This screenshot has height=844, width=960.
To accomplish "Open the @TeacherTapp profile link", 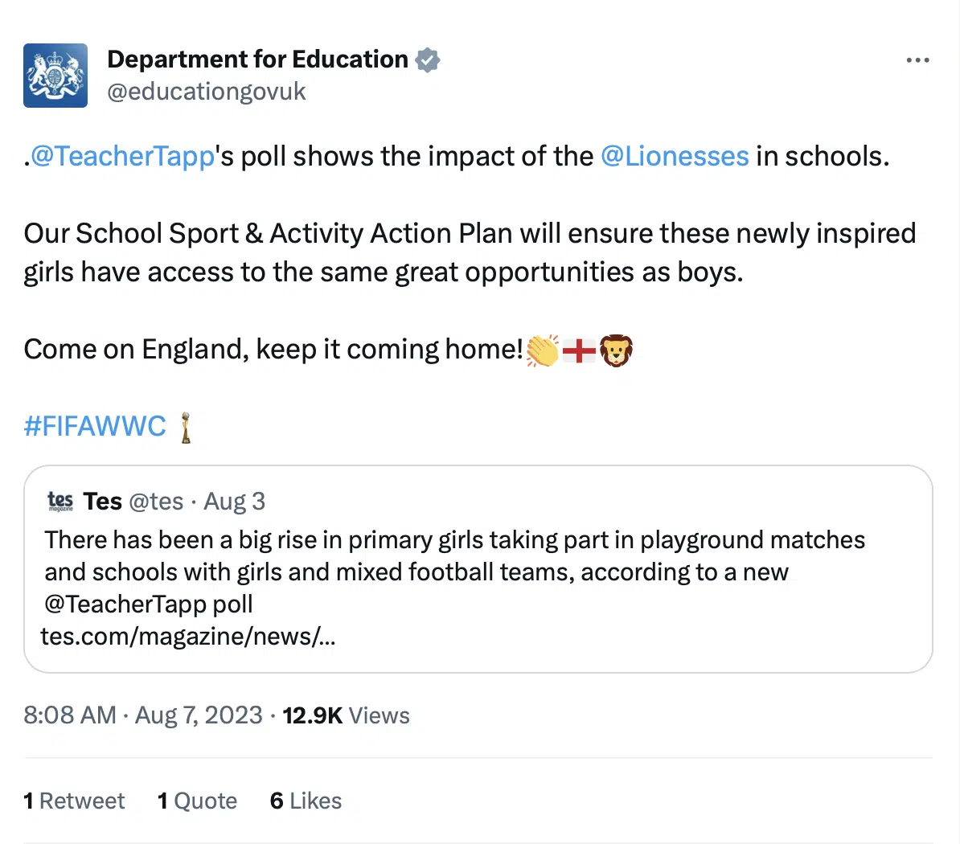I will tap(119, 156).
